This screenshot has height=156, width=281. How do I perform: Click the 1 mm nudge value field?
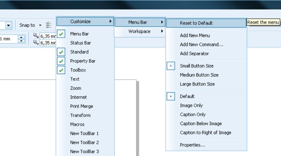[9, 39]
